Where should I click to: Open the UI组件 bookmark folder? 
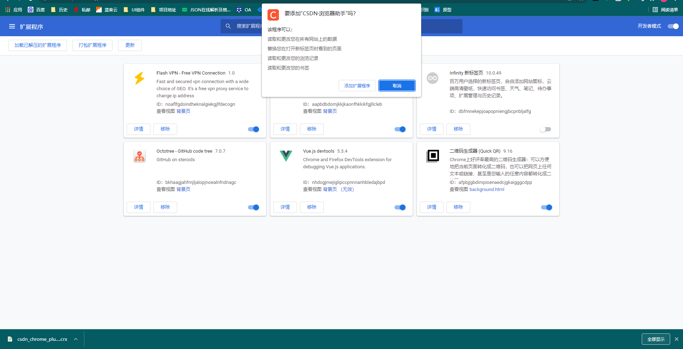(134, 10)
